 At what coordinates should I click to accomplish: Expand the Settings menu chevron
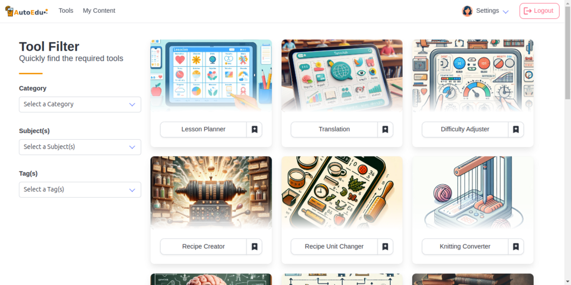coord(505,12)
